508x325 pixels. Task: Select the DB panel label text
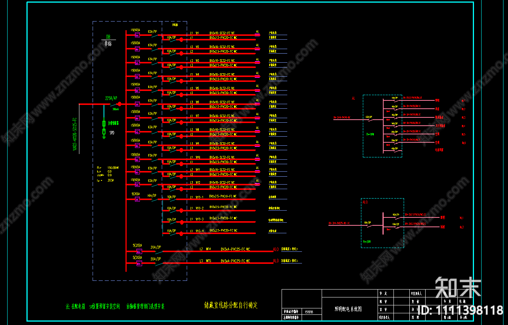pos(108,37)
